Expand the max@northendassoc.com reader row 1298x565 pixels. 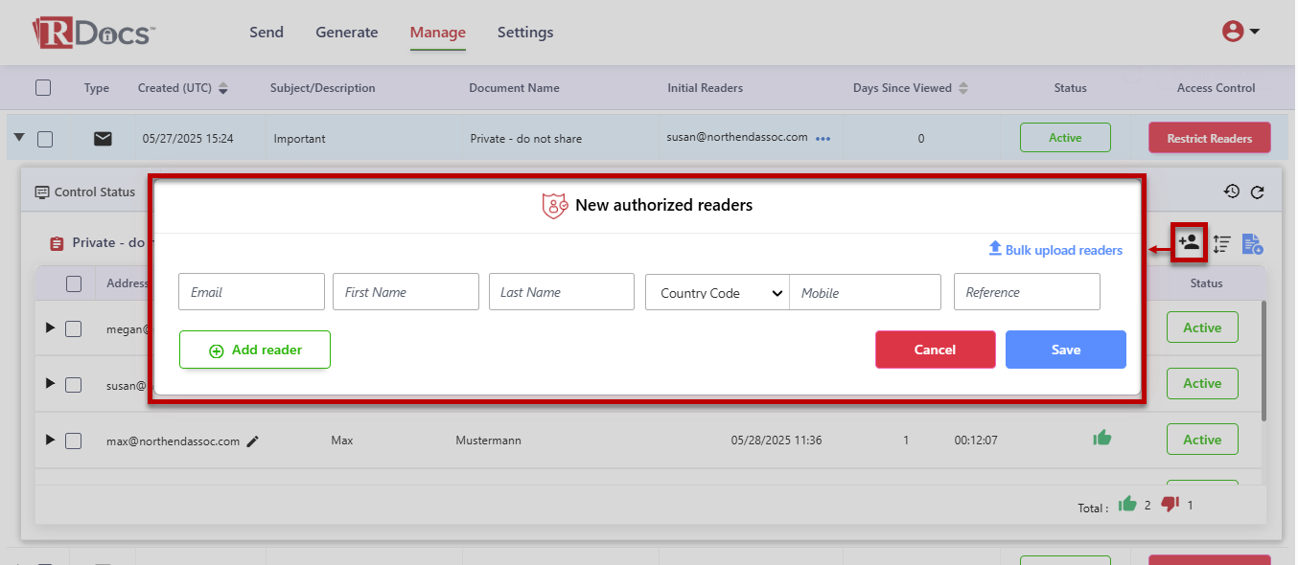click(x=51, y=440)
